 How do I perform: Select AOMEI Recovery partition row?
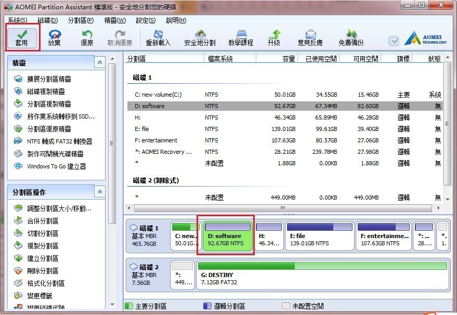tap(285, 152)
